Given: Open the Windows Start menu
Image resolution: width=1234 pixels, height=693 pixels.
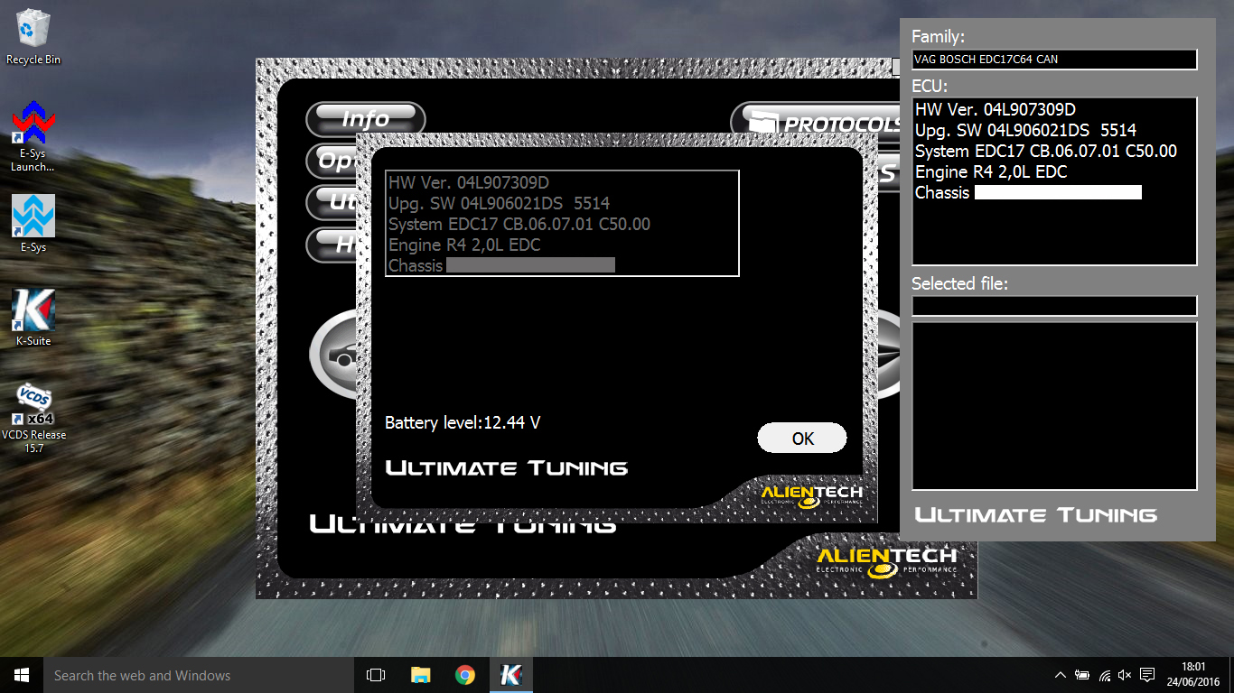Looking at the screenshot, I should click(22, 675).
